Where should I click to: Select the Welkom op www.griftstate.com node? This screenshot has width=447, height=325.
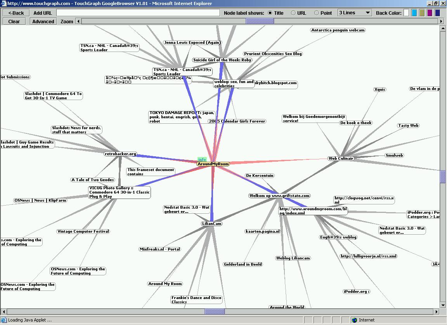279,196
